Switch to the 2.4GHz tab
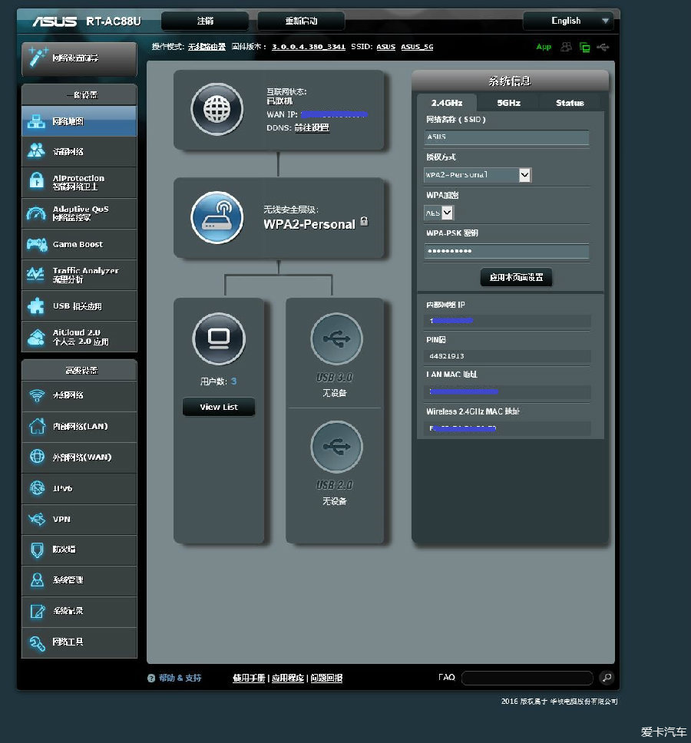 (x=446, y=102)
